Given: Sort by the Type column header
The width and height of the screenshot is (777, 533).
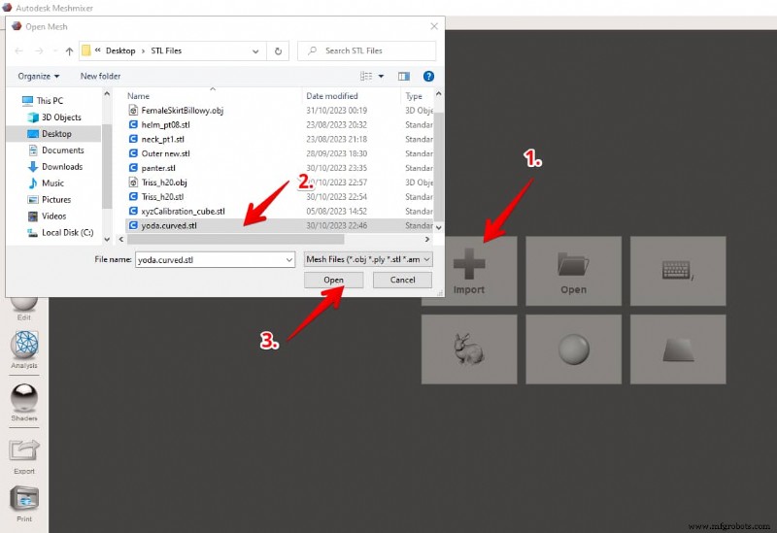Looking at the screenshot, I should [414, 96].
